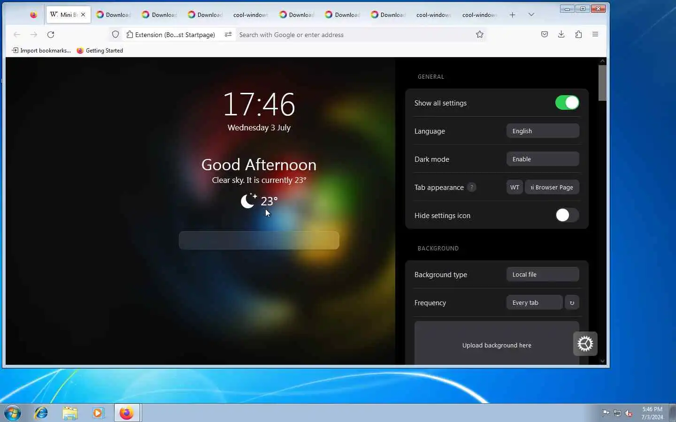676x422 pixels.
Task: Open the taskbar clock and date
Action: coord(652,413)
